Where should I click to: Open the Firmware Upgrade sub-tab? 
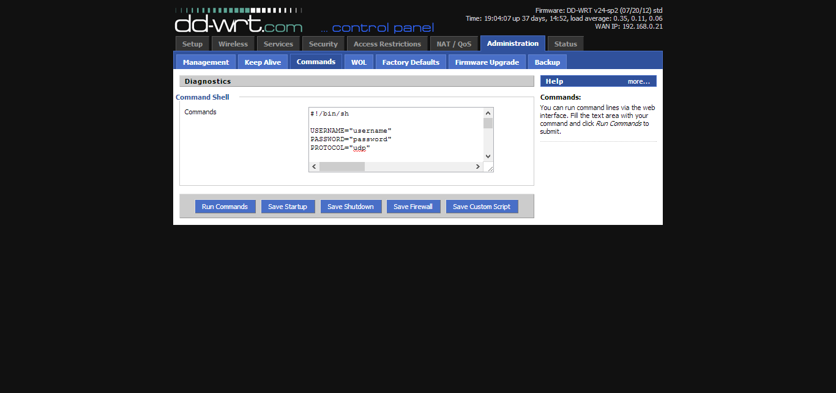(x=487, y=62)
